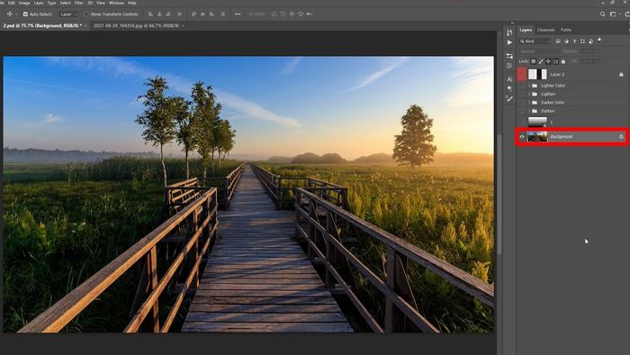Click the align top edges icon
The width and height of the screenshot is (630, 355).
[x=194, y=14]
